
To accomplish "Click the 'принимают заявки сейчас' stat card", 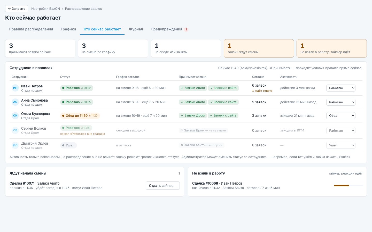I will [40, 48].
